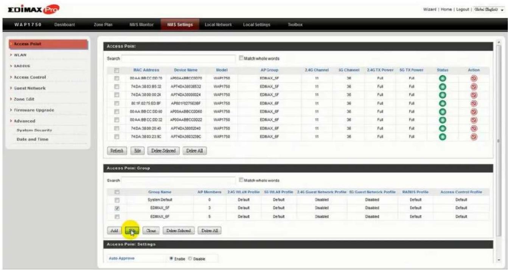The width and height of the screenshot is (508, 270).
Task: Check the EDIMAX_6F group checkbox
Action: click(x=117, y=216)
